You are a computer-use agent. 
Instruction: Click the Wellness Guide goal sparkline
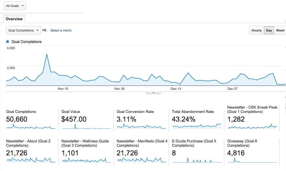pyautogui.click(x=86, y=160)
